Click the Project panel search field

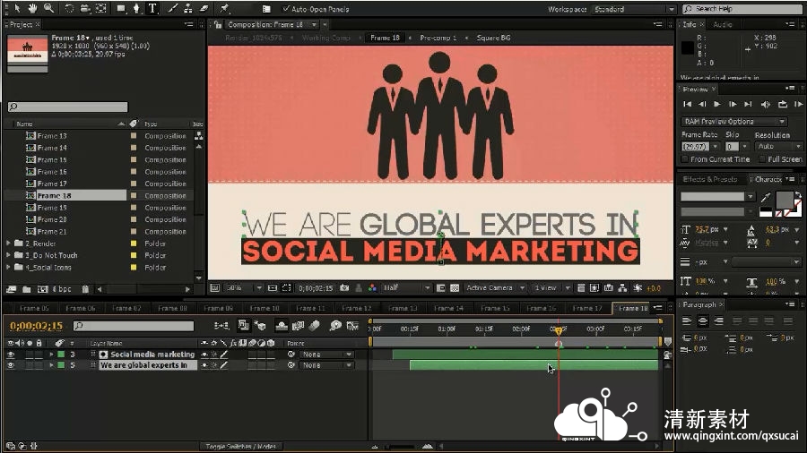click(x=67, y=107)
